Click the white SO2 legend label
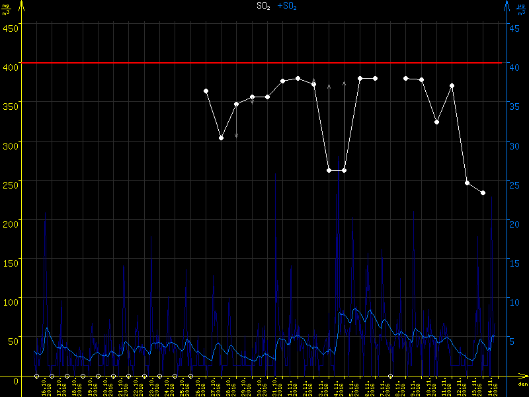 point(263,6)
